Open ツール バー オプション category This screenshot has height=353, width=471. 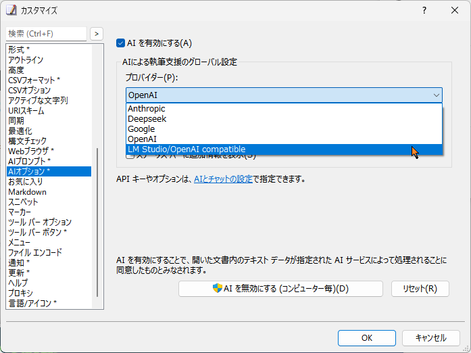point(49,222)
